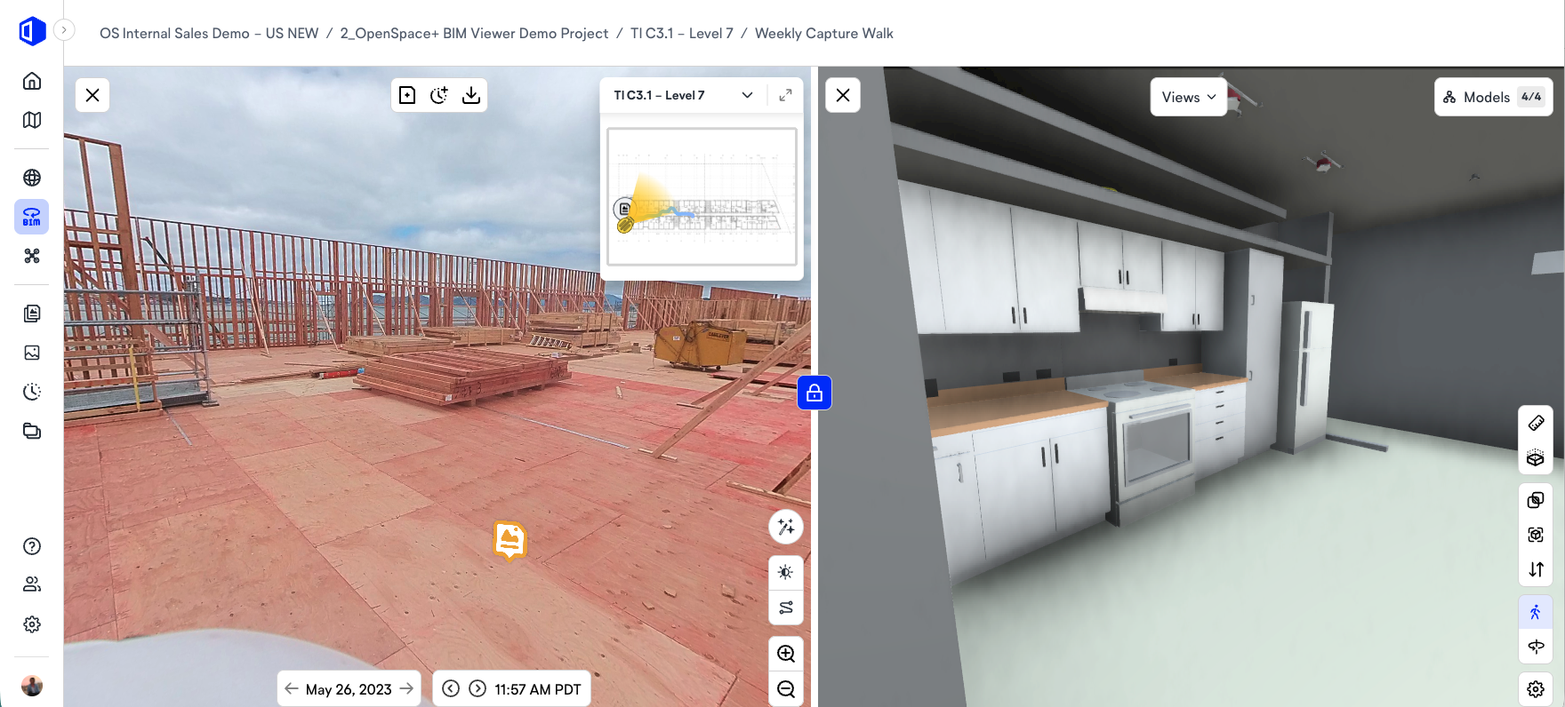Zoom in on the capture photo
Viewport: 1565px width, 707px height.
click(786, 654)
